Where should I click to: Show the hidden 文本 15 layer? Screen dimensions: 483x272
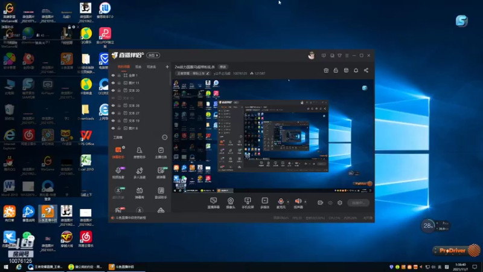[x=113, y=98]
